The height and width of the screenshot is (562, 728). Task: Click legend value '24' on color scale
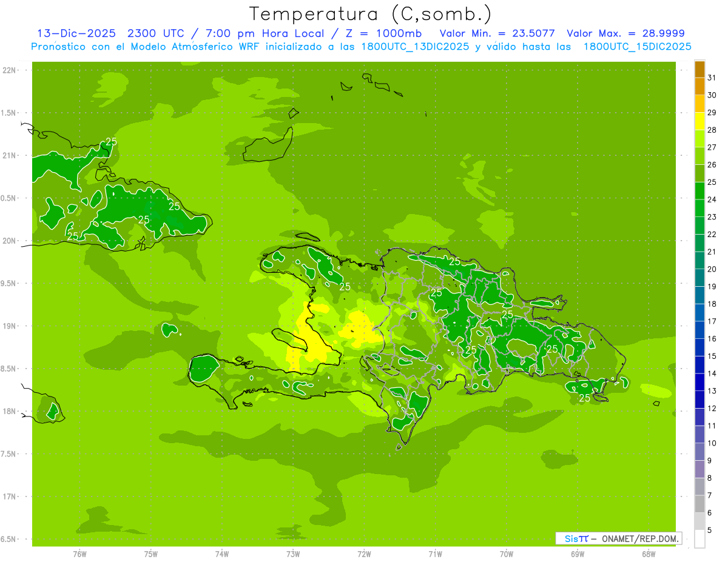(712, 199)
